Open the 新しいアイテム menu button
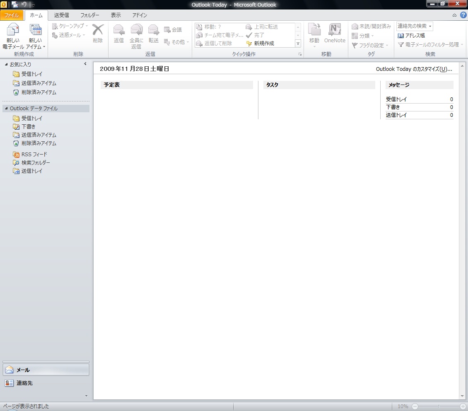The width and height of the screenshot is (468, 411). pyautogui.click(x=36, y=36)
